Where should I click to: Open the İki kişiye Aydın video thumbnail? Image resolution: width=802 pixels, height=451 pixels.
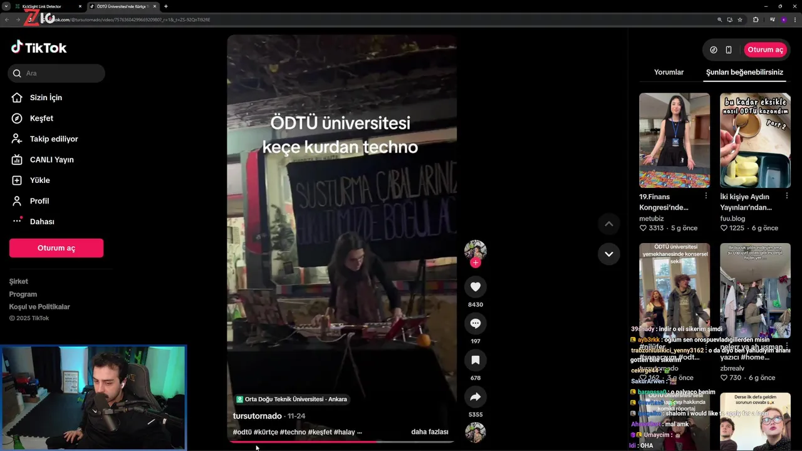click(x=755, y=140)
